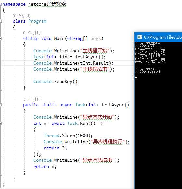Click the Thread.Sleep(1000) statement
The height and width of the screenshot is (189, 182).
68,136
